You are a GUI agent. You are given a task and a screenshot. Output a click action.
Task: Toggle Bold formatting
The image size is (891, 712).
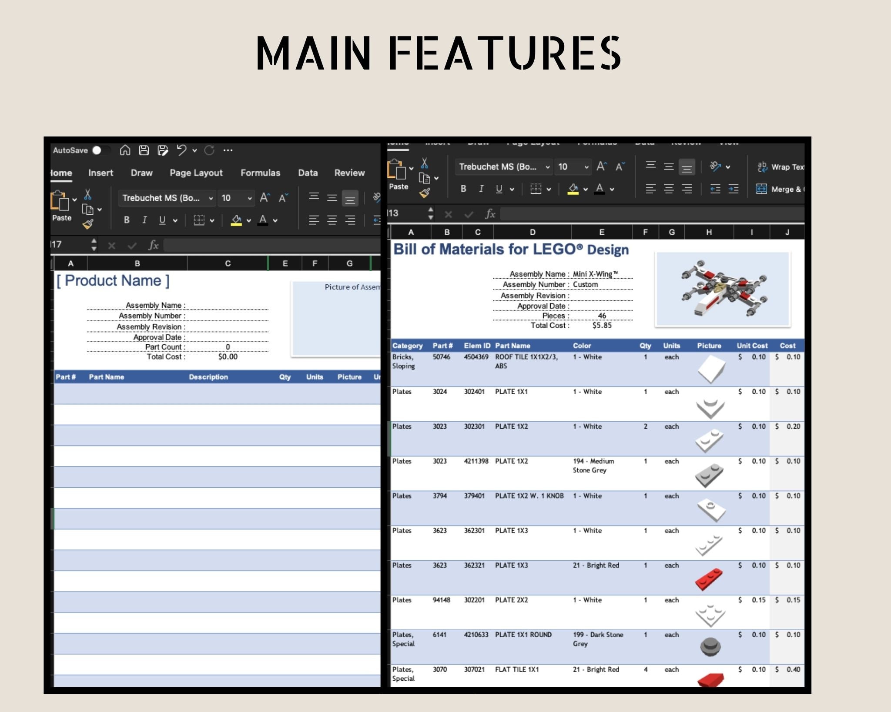tap(127, 220)
